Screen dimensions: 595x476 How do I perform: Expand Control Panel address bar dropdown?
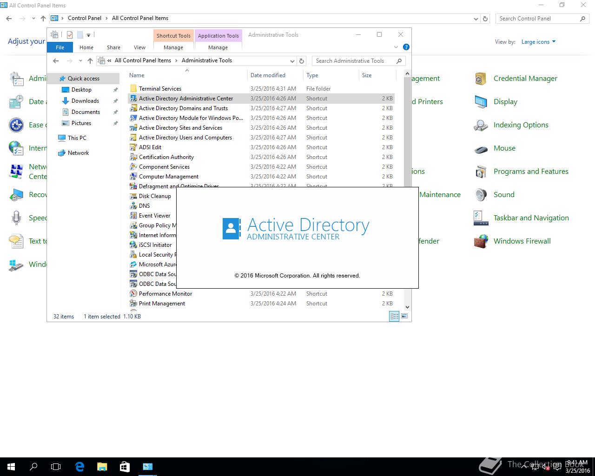476,19
